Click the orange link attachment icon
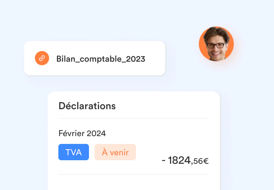 42,58
